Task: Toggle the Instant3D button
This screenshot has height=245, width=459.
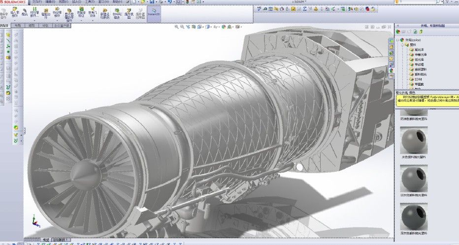Action: click(154, 14)
